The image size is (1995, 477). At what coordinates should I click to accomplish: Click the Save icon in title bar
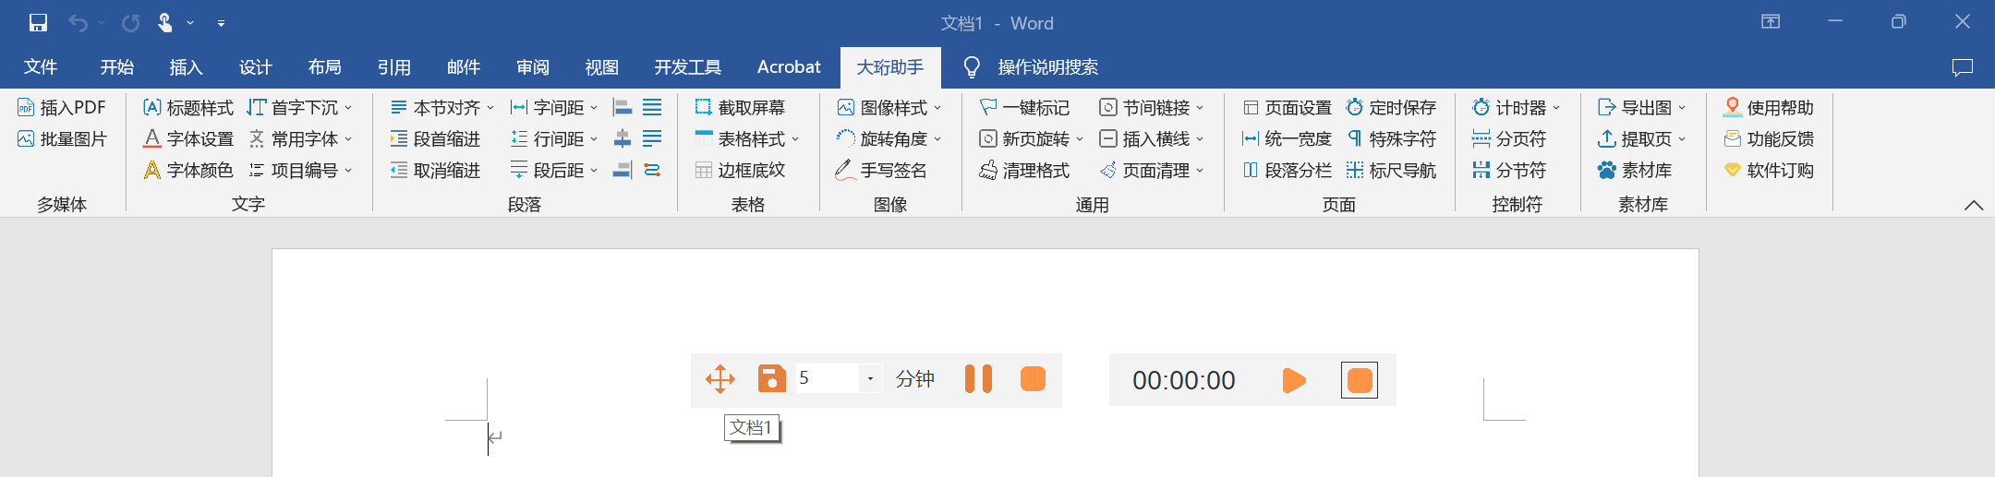[x=38, y=23]
